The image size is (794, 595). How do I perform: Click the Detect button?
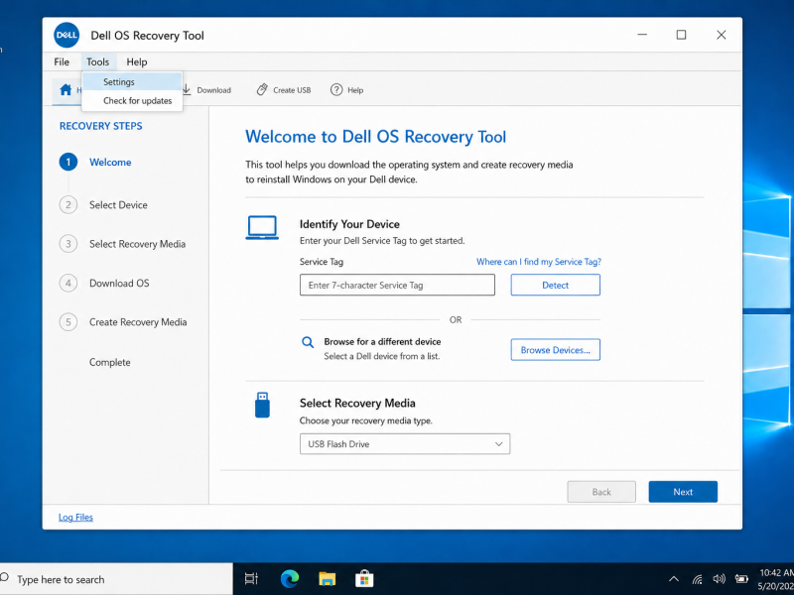[x=555, y=285]
